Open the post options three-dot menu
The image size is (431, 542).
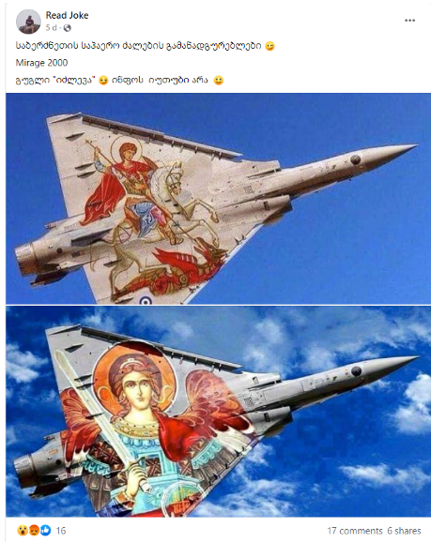[410, 21]
